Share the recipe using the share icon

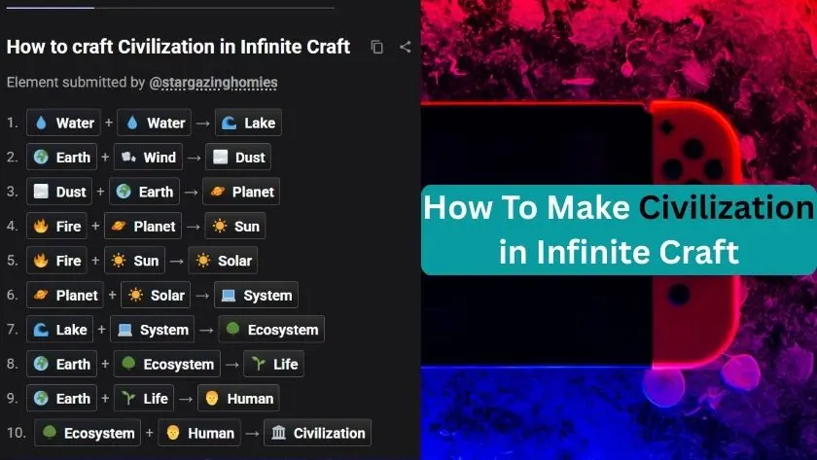click(x=405, y=47)
